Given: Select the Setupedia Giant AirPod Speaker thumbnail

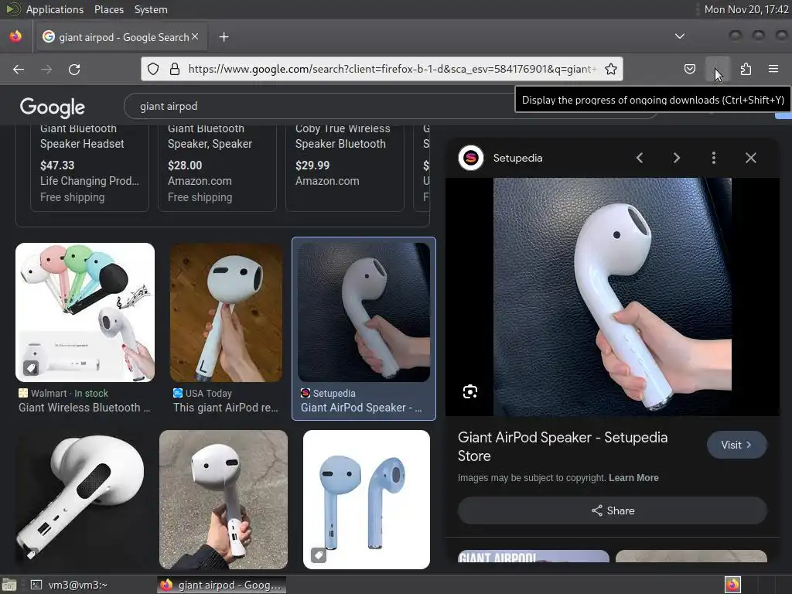Looking at the screenshot, I should (364, 312).
